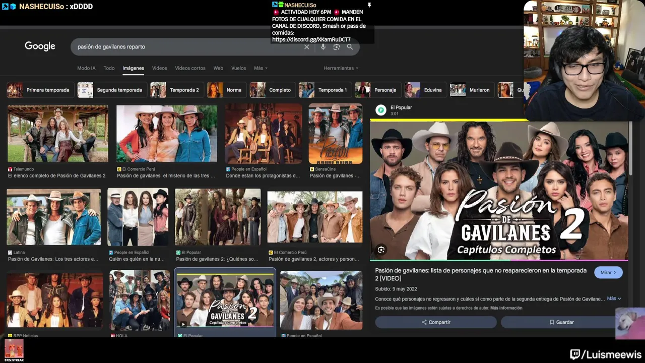Click the 'El elenco completo de Pasión de Gavilanes 2' caption
Viewport: 645px width, 363px height.
point(57,176)
